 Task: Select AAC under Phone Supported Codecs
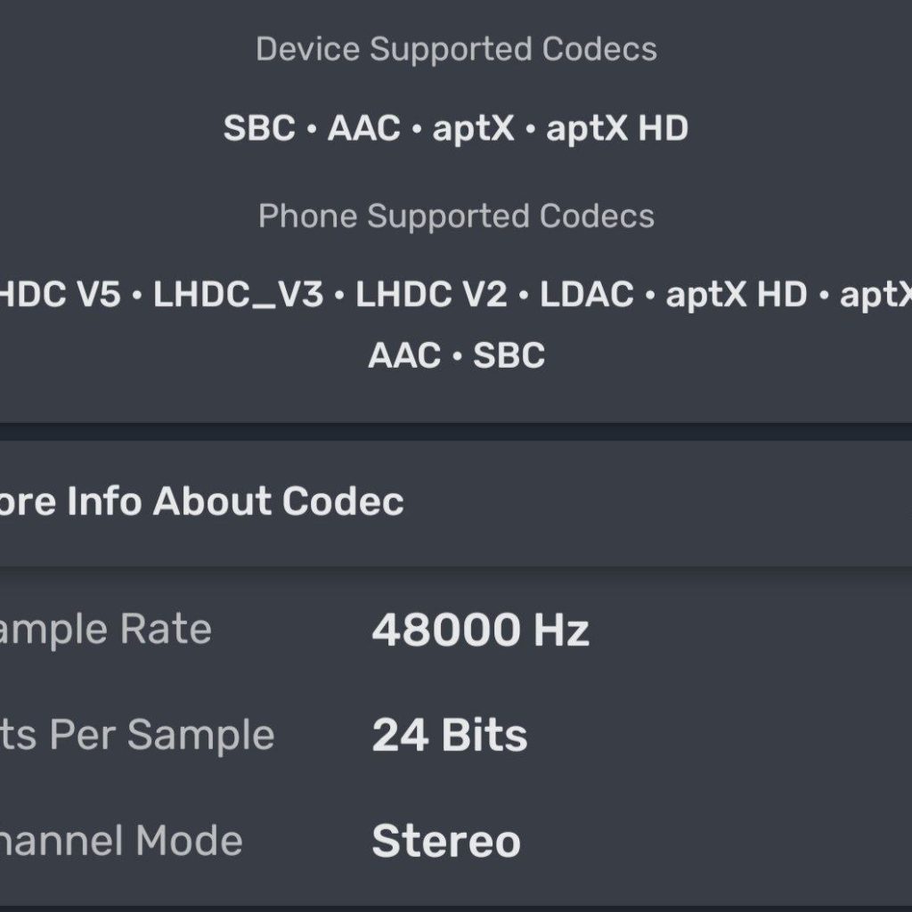click(404, 356)
